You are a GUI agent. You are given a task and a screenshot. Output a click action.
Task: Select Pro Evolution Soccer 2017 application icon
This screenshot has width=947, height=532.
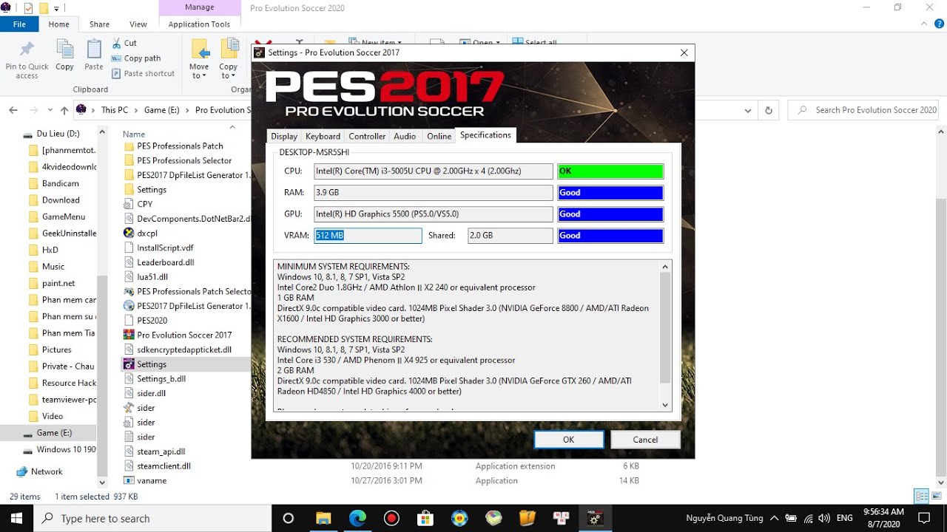tap(129, 335)
